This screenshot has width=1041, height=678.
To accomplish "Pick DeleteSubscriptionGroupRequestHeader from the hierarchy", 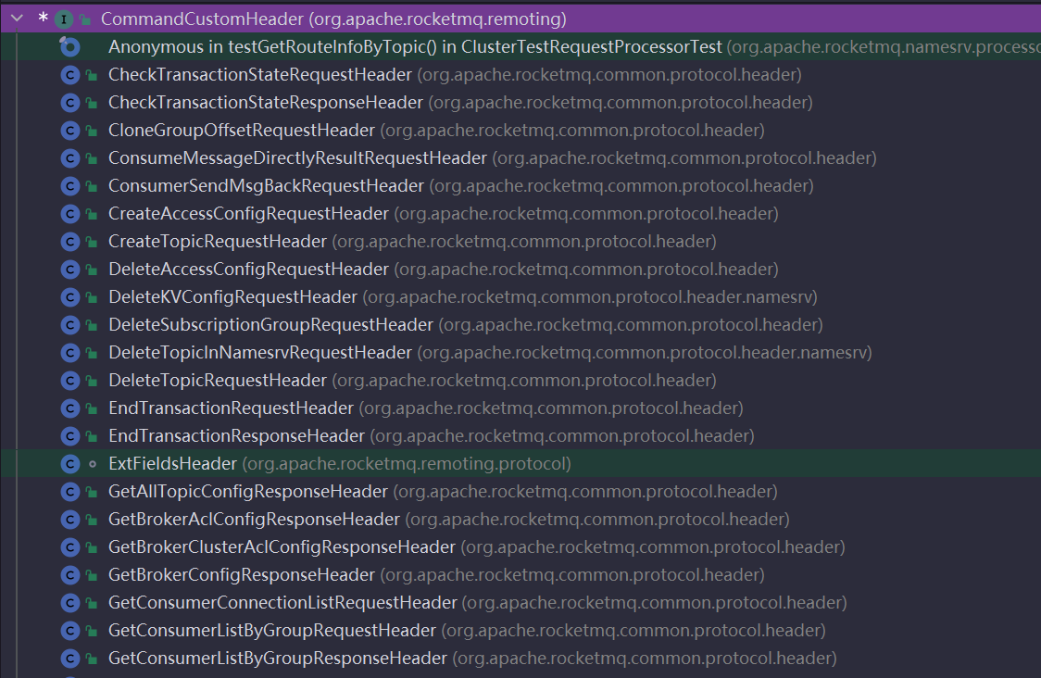I will coord(270,325).
